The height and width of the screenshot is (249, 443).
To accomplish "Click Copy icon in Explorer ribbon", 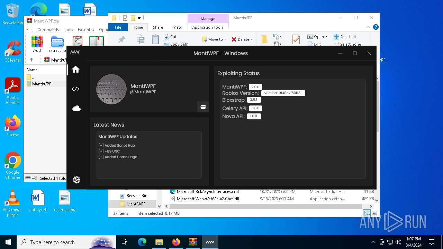I will tap(141, 40).
